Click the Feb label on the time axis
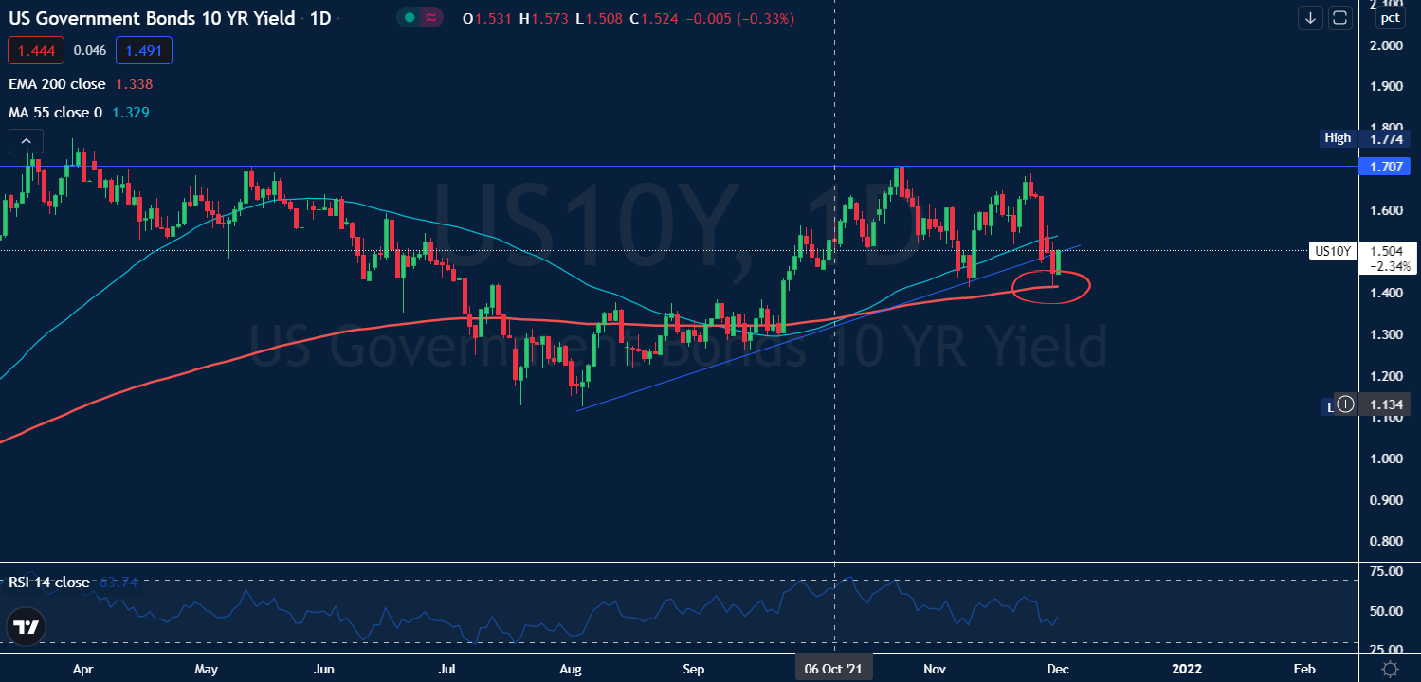 click(x=1304, y=669)
